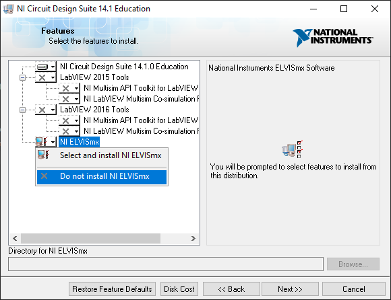Choose Do not install NI ELVISmx

[102, 176]
